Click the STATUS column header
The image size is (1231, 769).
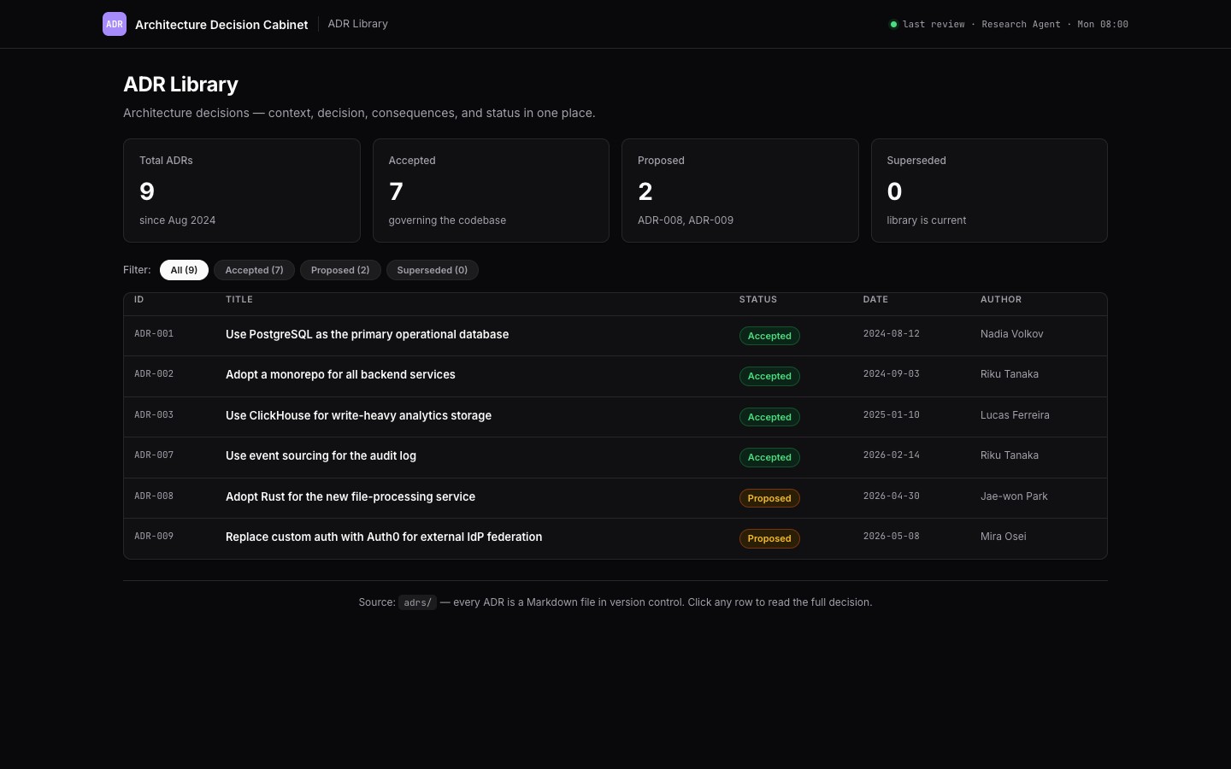point(758,300)
